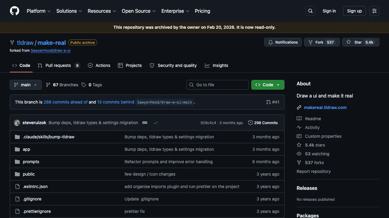The height and width of the screenshot is (218, 389).
Task: Open the 298 Commits history link
Action: pyautogui.click(x=263, y=123)
